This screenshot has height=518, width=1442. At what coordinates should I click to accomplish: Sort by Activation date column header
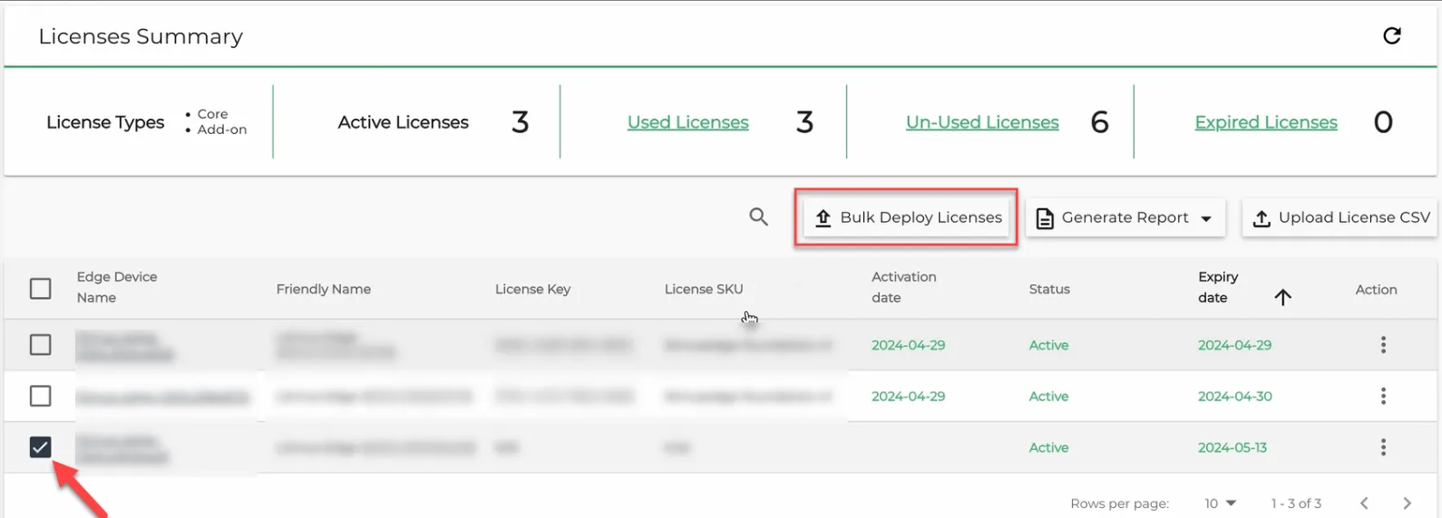point(904,287)
